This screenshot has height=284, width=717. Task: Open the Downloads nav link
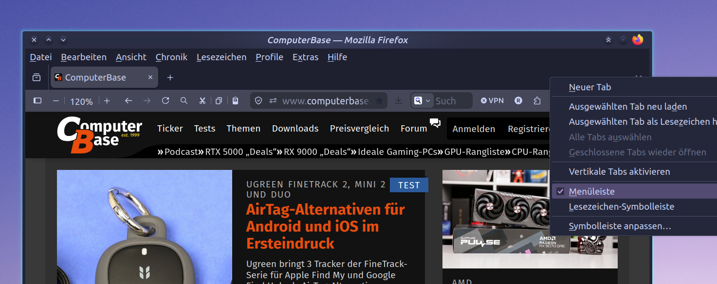click(295, 129)
